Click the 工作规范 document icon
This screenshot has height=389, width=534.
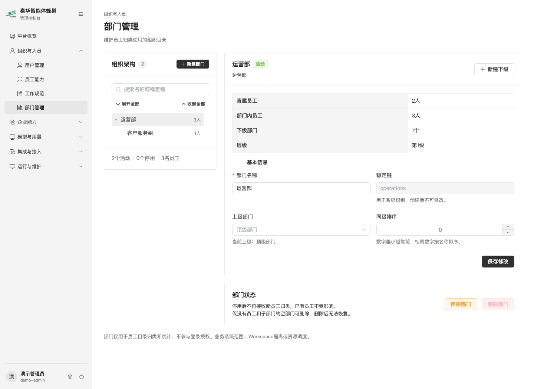point(20,93)
